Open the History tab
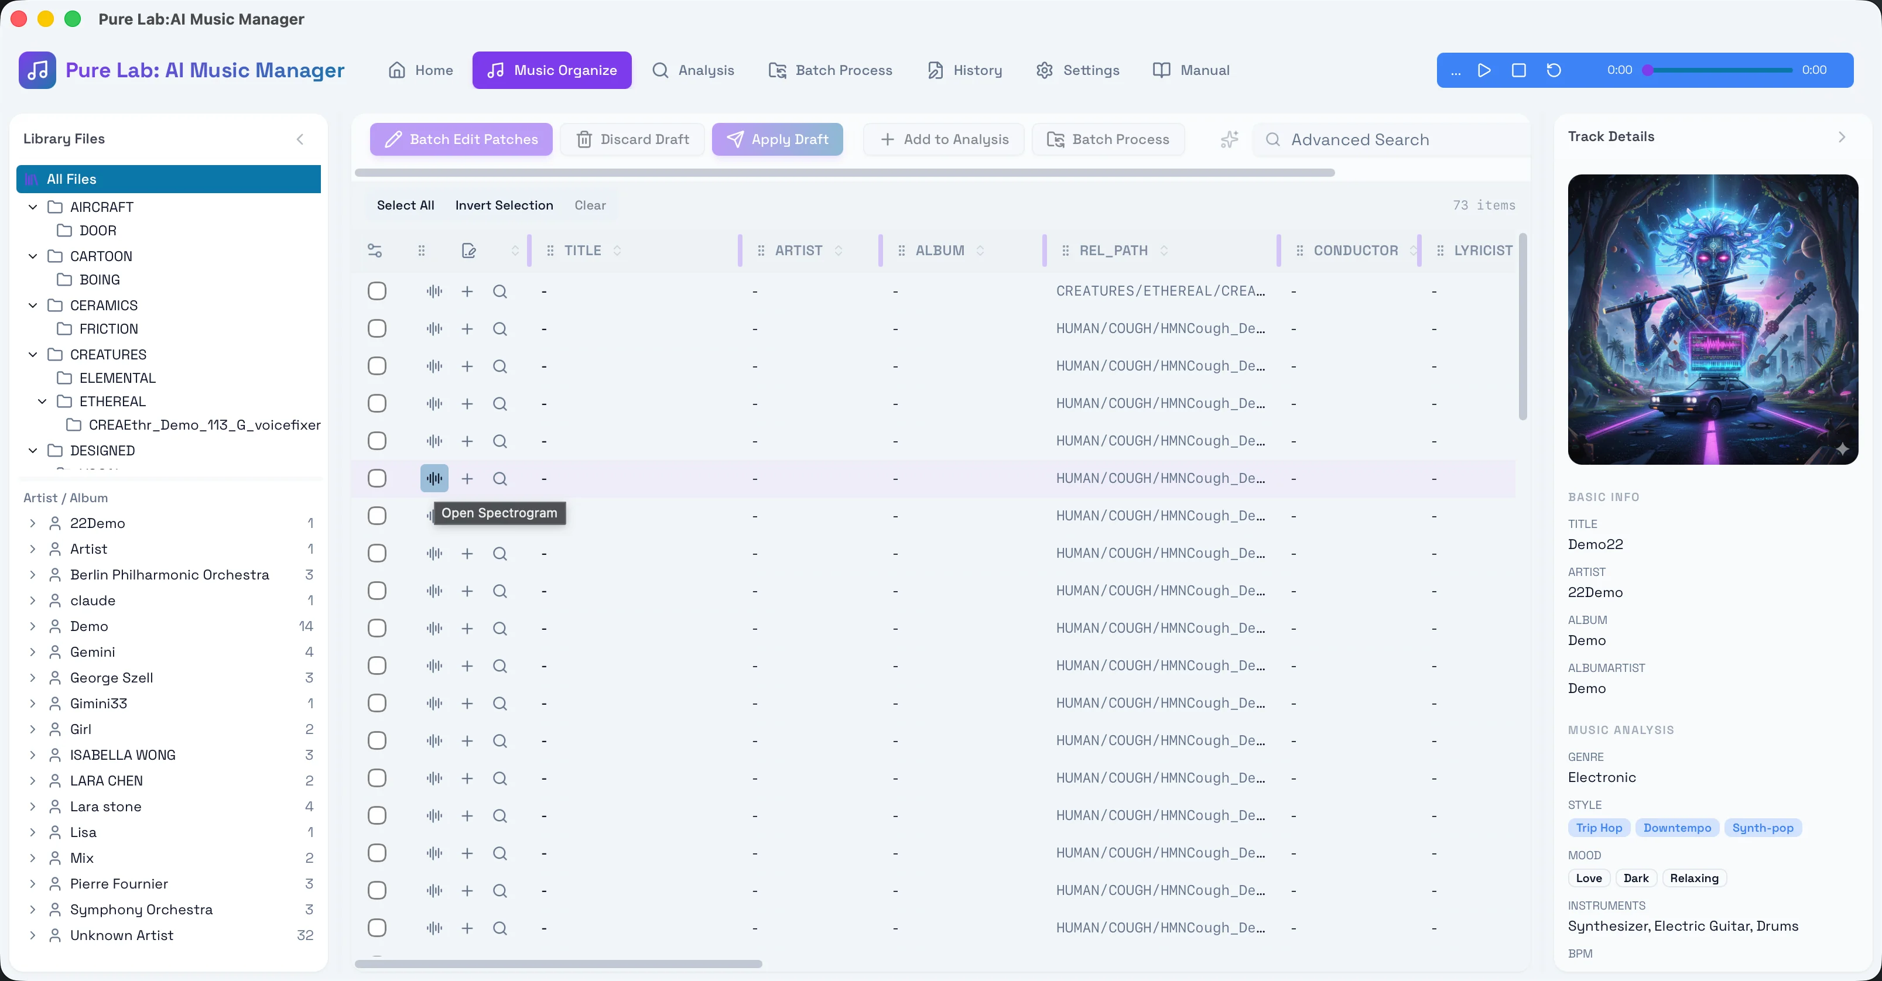1882x981 pixels. [965, 70]
